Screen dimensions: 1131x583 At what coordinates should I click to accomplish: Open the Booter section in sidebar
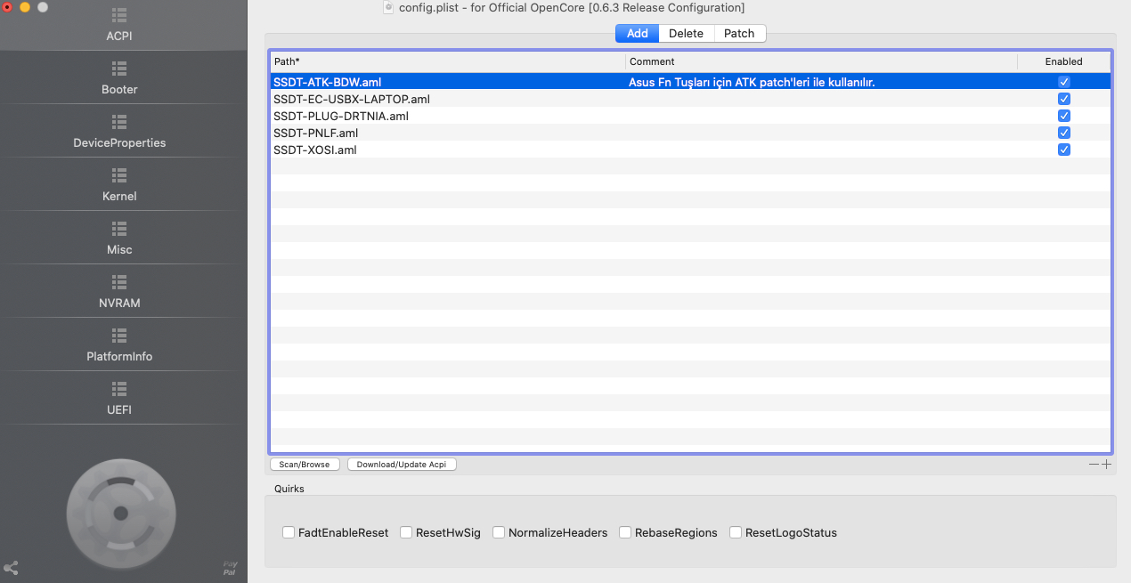tap(119, 77)
